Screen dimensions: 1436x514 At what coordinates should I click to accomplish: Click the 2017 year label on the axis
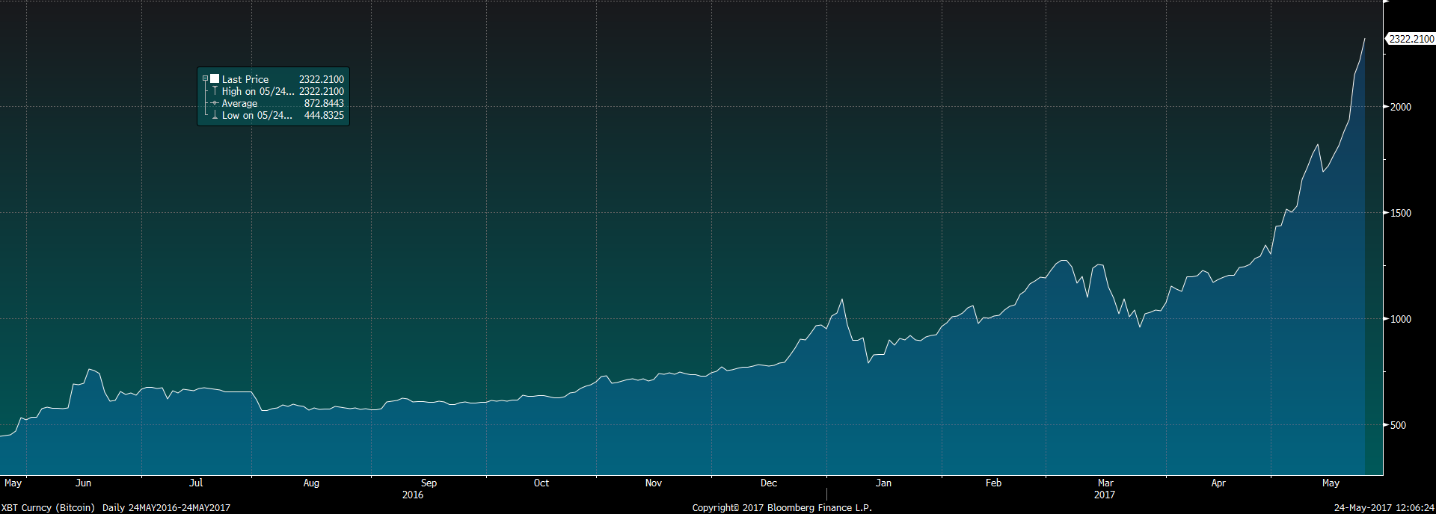tap(1104, 495)
